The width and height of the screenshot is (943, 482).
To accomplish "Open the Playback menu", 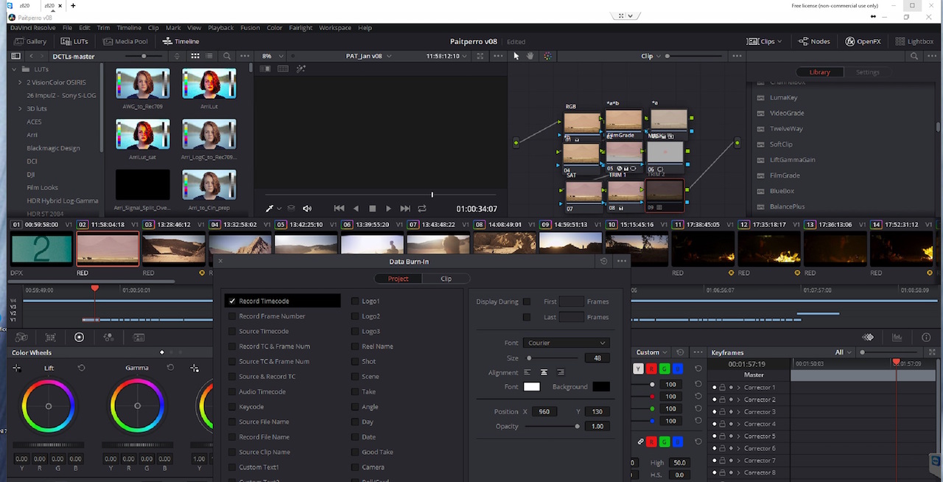I will pyautogui.click(x=221, y=27).
